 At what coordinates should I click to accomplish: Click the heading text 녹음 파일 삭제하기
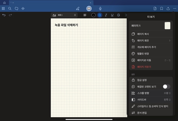[x=66, y=25]
